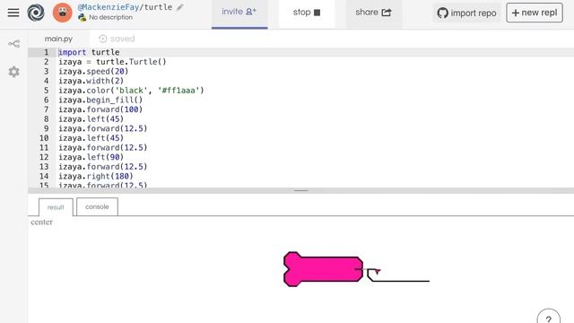Click the 'turtle' repl name
Screen dimensions: 574x323
pyautogui.click(x=158, y=7)
